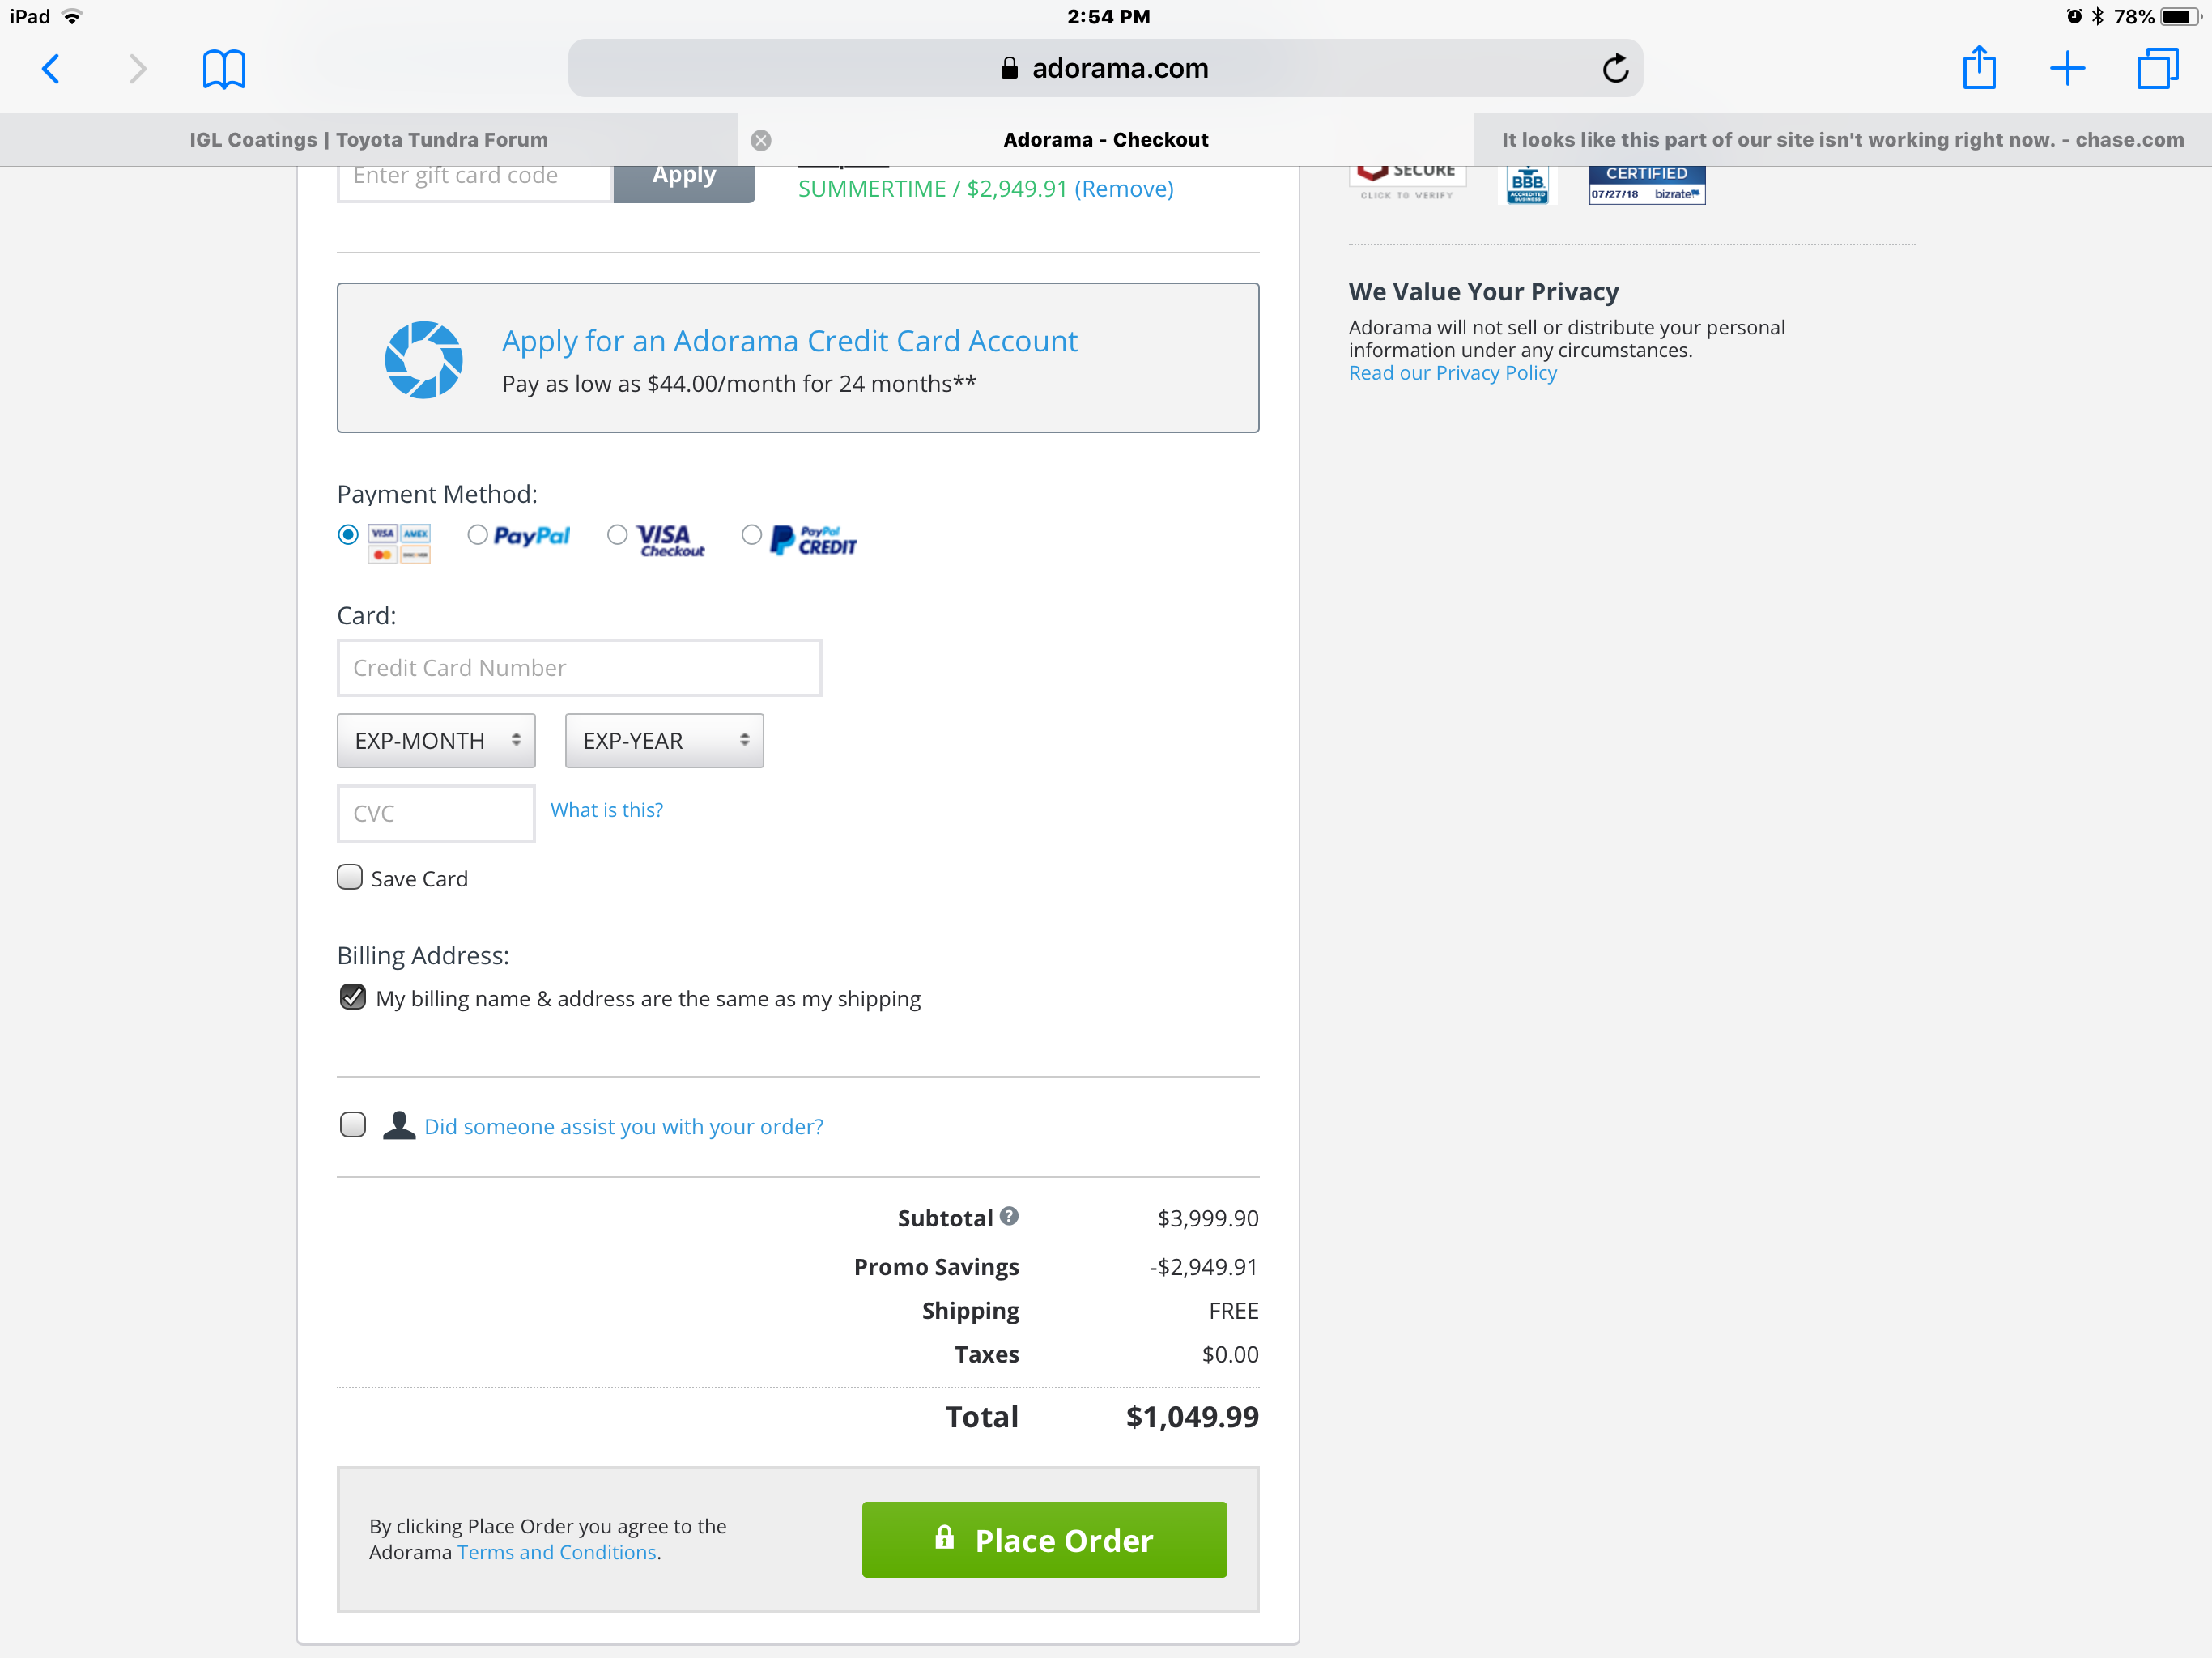Click the Subtotal help question mark
This screenshot has height=1658, width=2212.
[x=1009, y=1216]
